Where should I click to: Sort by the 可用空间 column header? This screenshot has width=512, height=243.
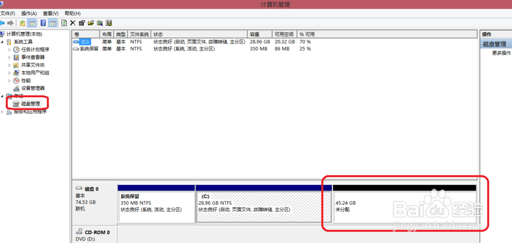(285, 34)
